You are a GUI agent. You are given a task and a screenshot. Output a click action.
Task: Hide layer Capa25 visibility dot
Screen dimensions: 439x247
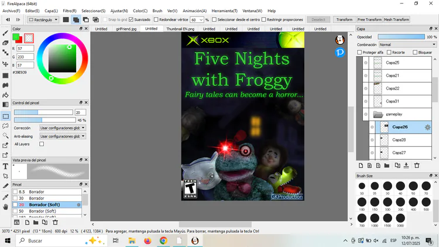click(x=366, y=63)
